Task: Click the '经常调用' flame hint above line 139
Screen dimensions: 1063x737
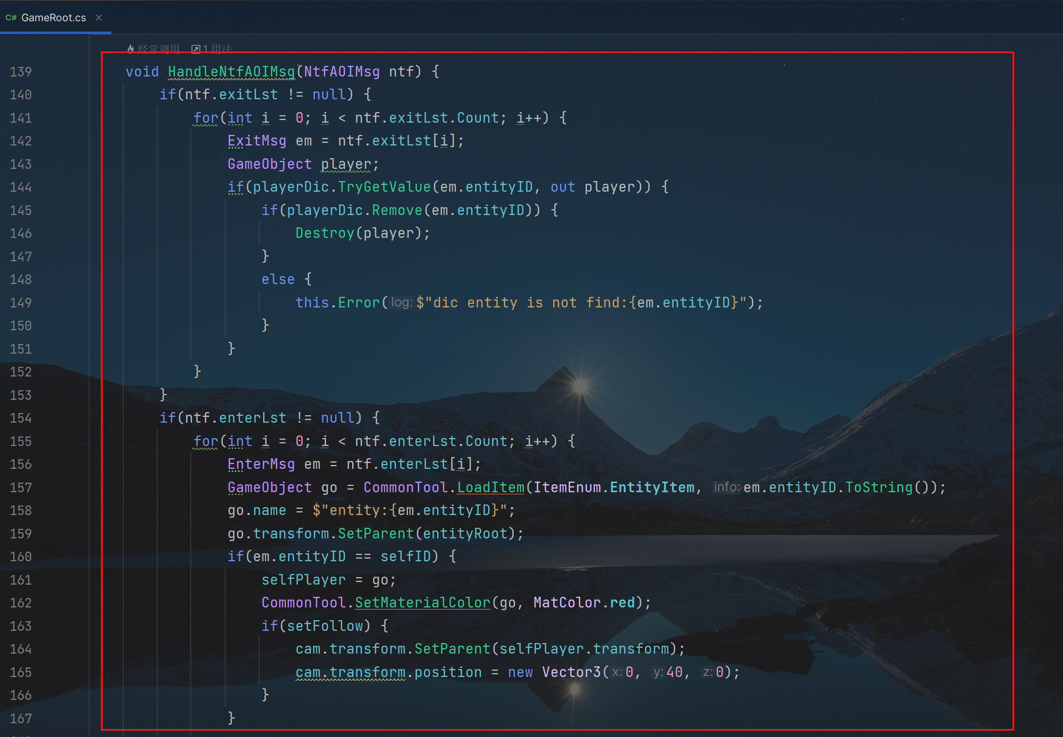Action: (x=153, y=49)
